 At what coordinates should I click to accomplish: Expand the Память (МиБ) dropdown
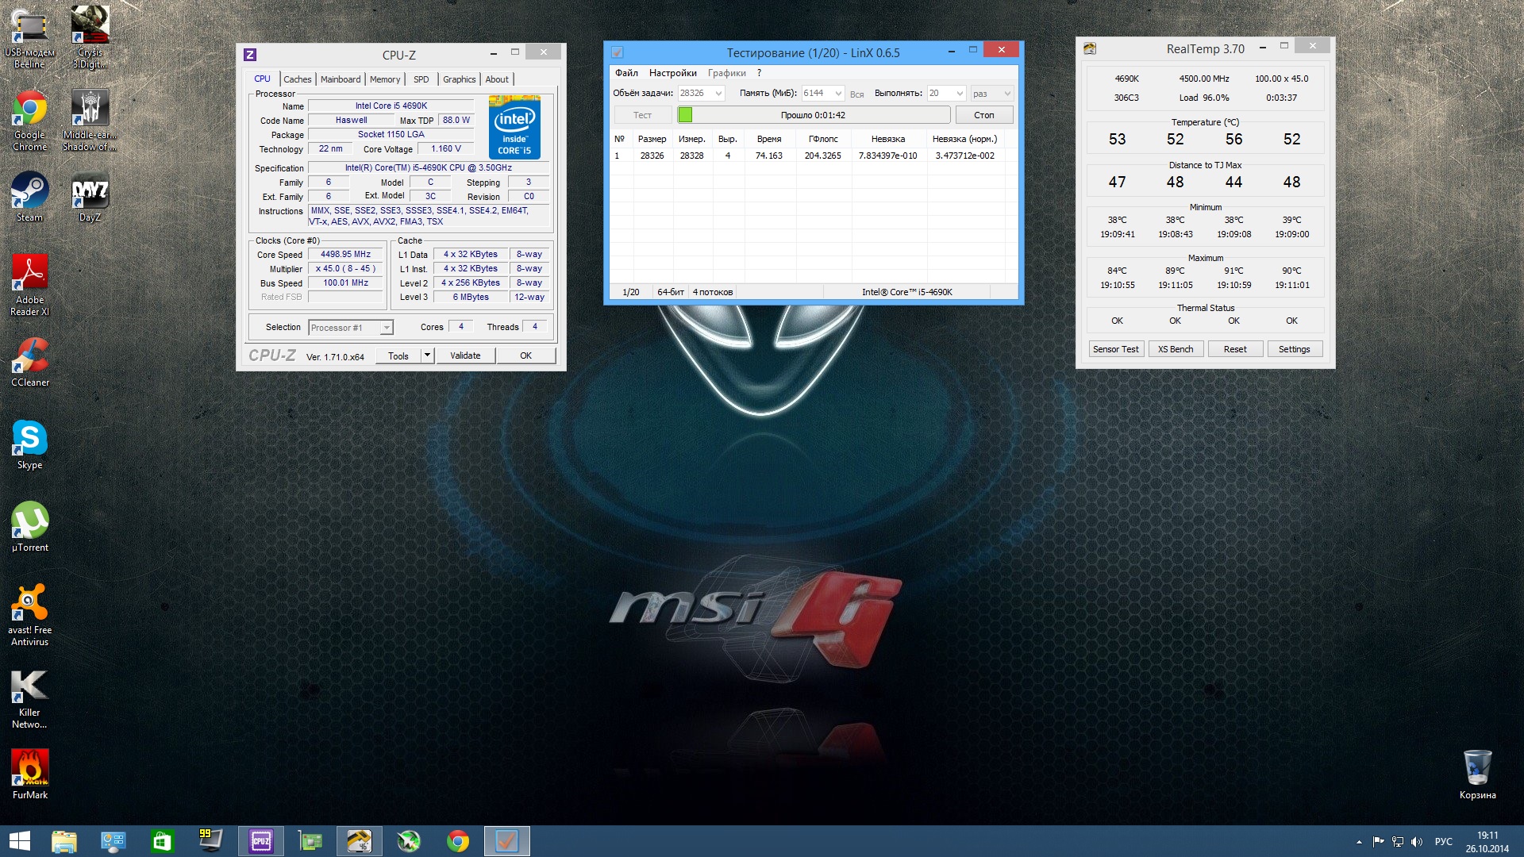click(839, 94)
